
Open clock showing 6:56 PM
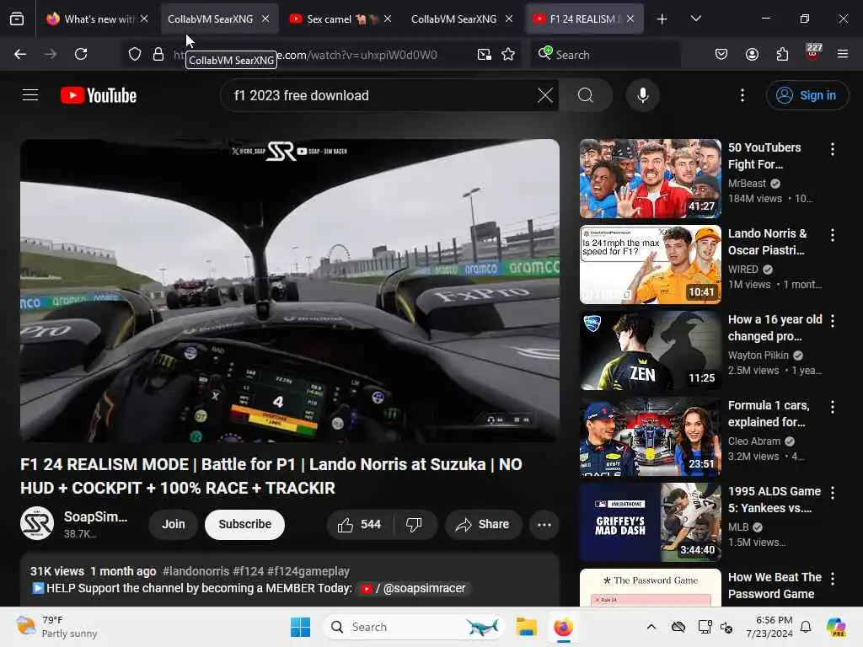pyautogui.click(x=769, y=627)
